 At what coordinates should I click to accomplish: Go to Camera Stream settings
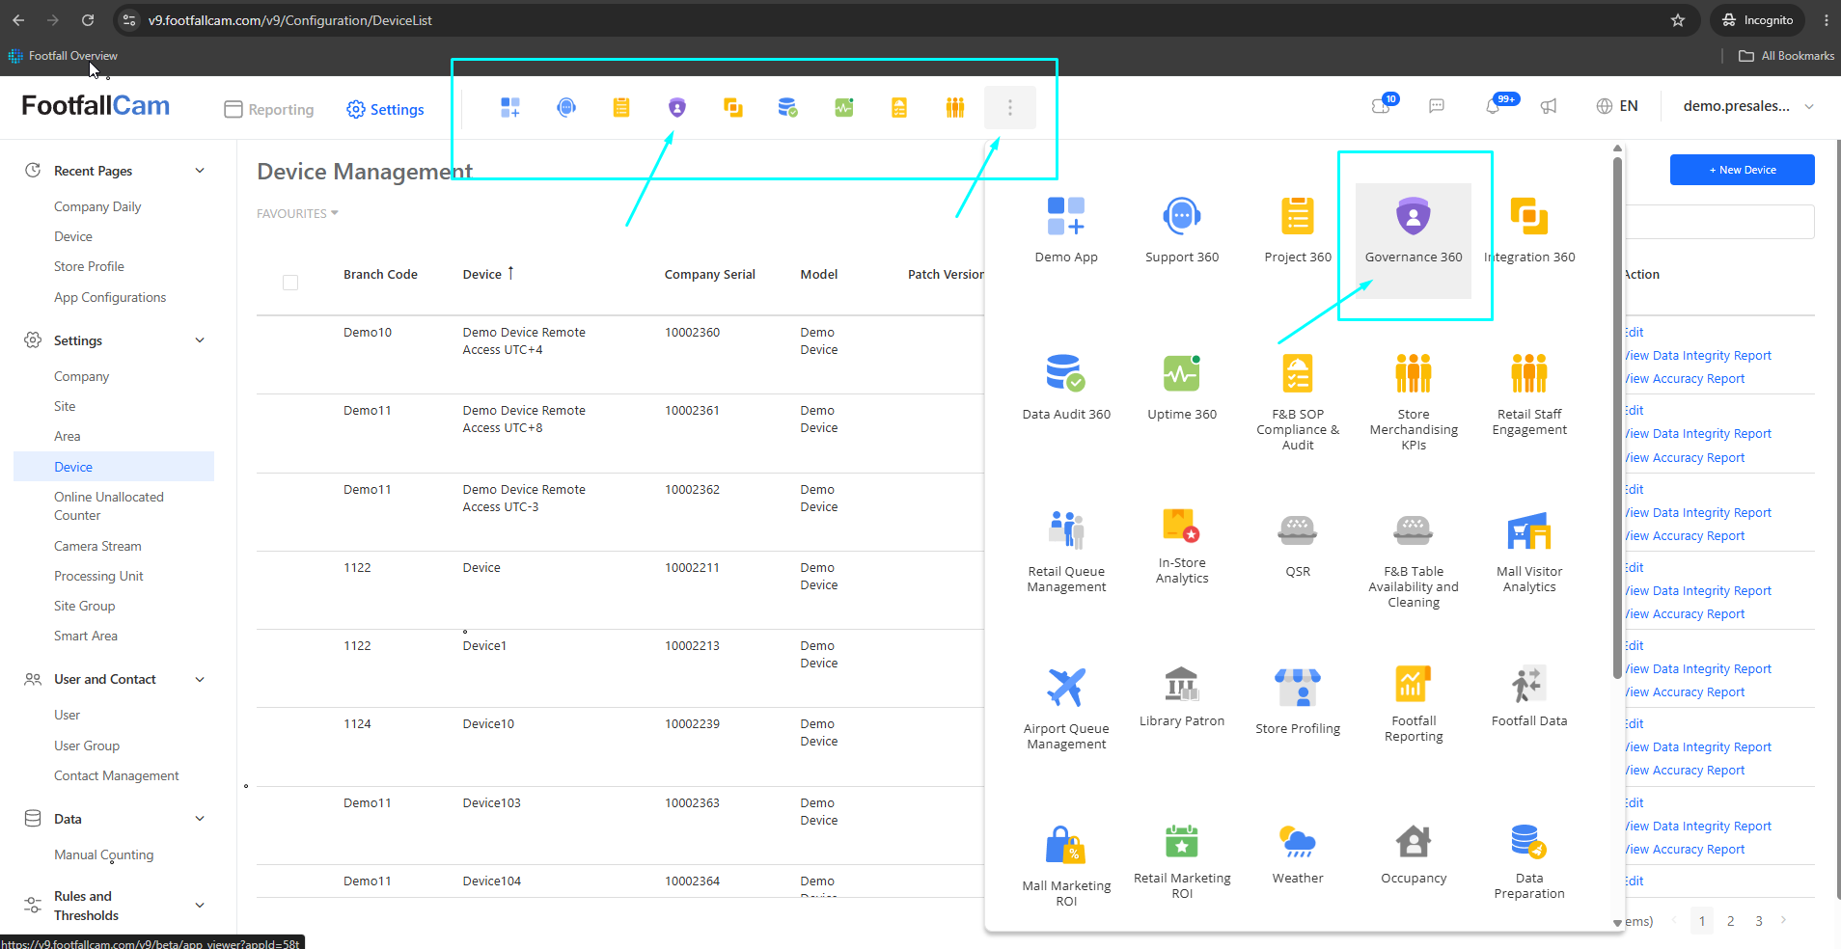pos(97,546)
